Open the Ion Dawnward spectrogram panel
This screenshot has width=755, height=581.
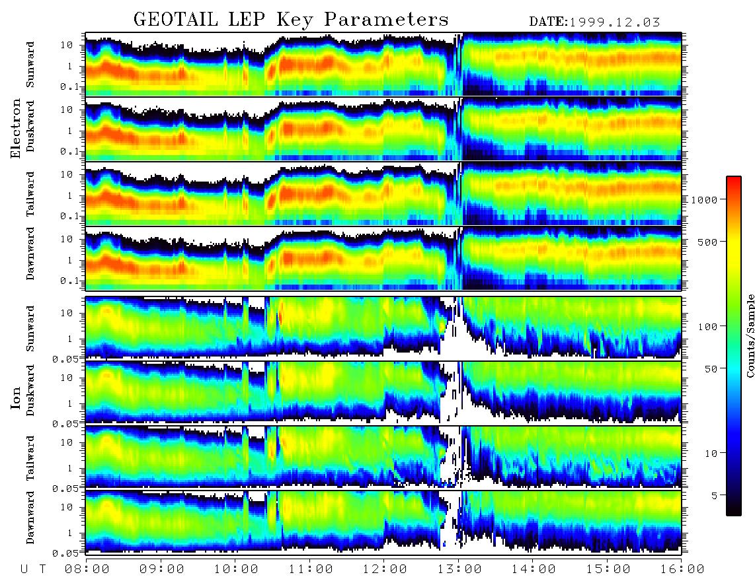(x=383, y=522)
